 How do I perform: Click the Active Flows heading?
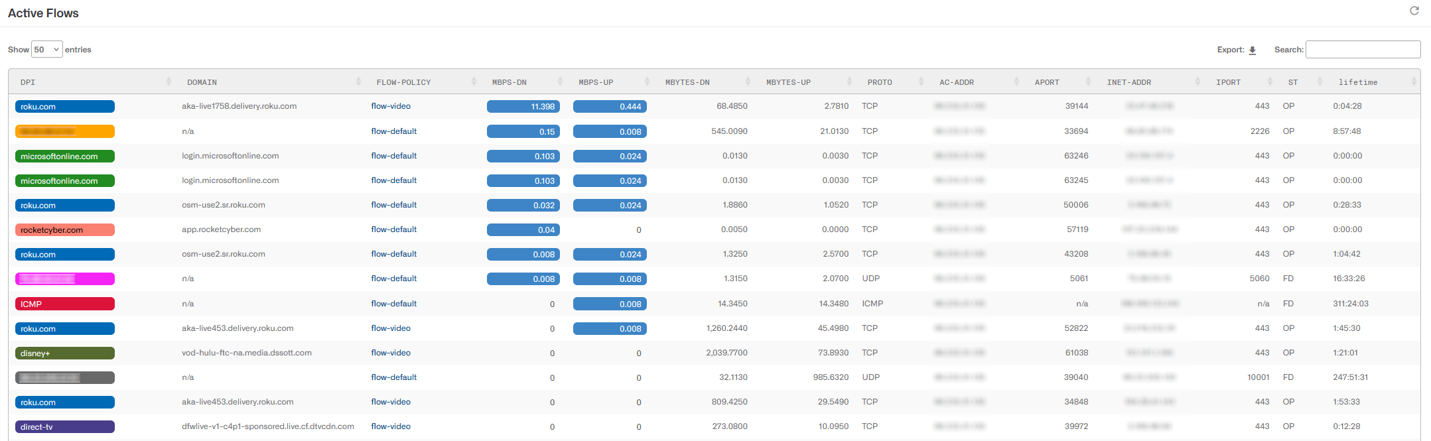click(x=43, y=13)
